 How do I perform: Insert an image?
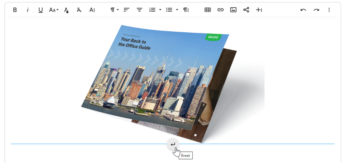click(x=233, y=10)
